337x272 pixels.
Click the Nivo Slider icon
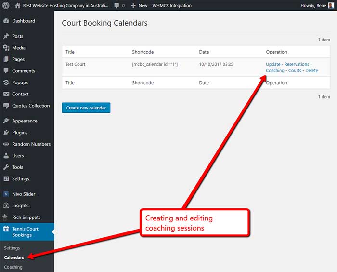tap(6, 194)
